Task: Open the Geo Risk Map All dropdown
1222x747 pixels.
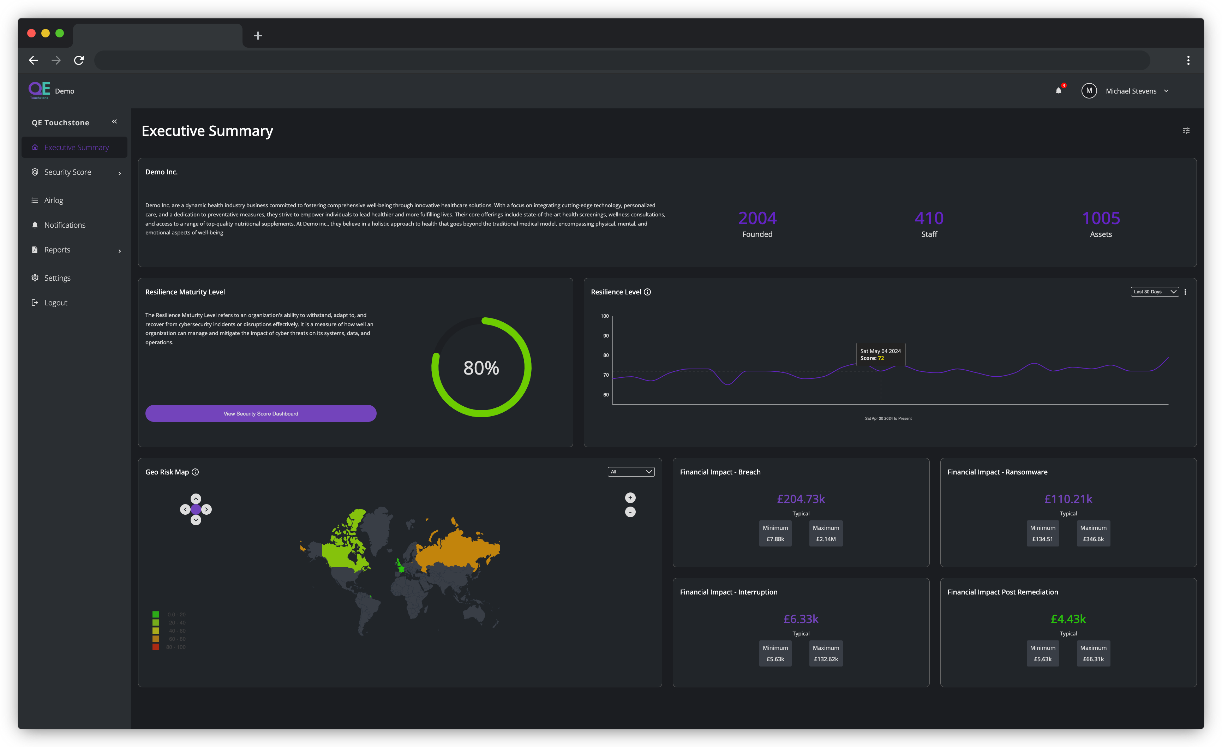Action: click(x=631, y=472)
